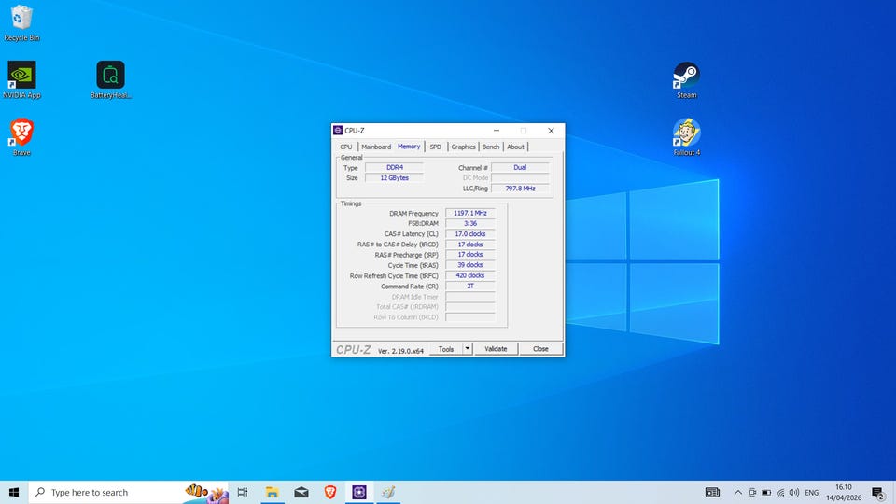Open the Graphics tab
This screenshot has width=896, height=504.
[x=463, y=147]
